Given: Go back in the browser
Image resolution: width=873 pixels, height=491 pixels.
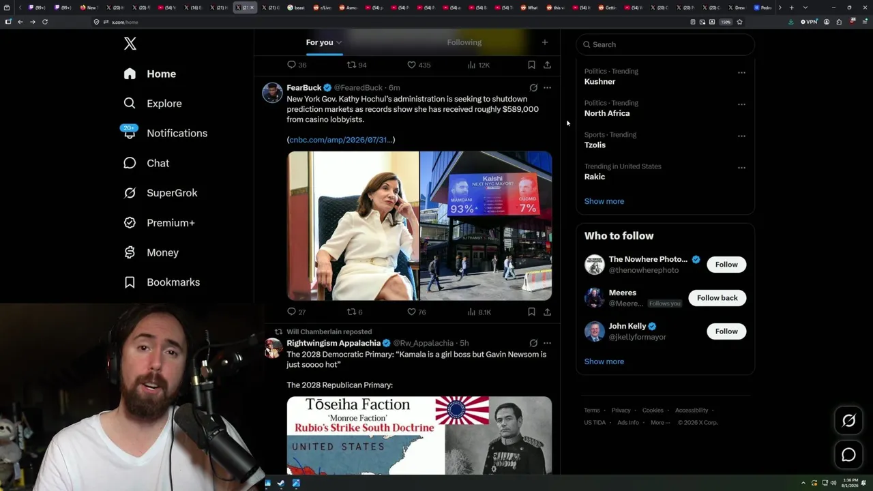Looking at the screenshot, I should [20, 22].
